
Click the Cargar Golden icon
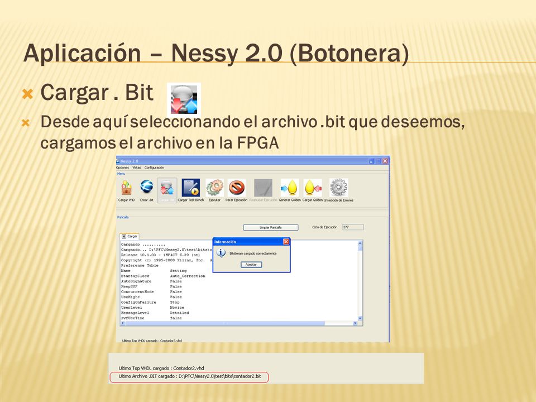(313, 188)
